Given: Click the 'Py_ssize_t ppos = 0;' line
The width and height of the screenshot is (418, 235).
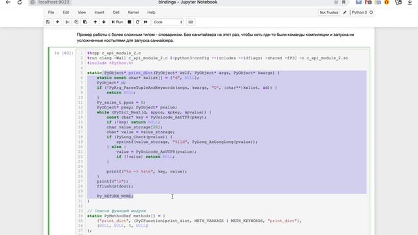Looking at the screenshot, I should (x=121, y=102).
